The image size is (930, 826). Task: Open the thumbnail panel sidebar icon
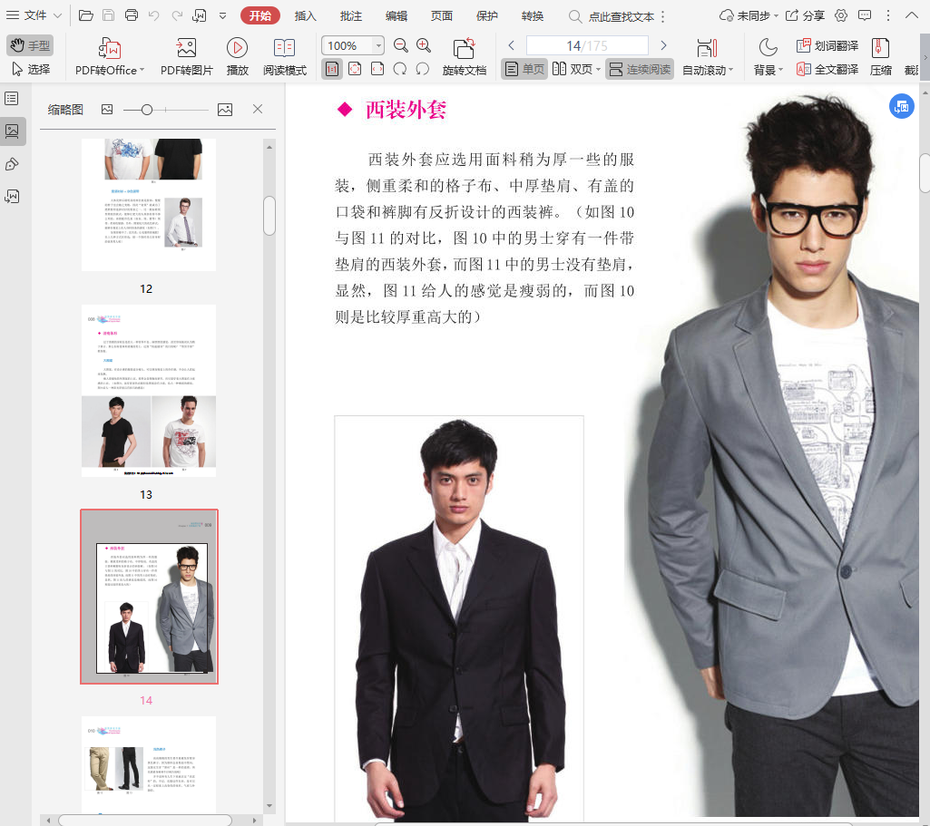click(x=13, y=131)
